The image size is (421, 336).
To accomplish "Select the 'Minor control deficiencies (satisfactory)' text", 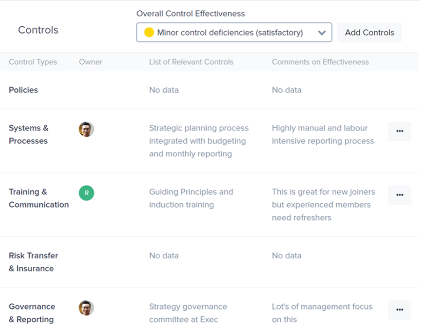I will [230, 33].
